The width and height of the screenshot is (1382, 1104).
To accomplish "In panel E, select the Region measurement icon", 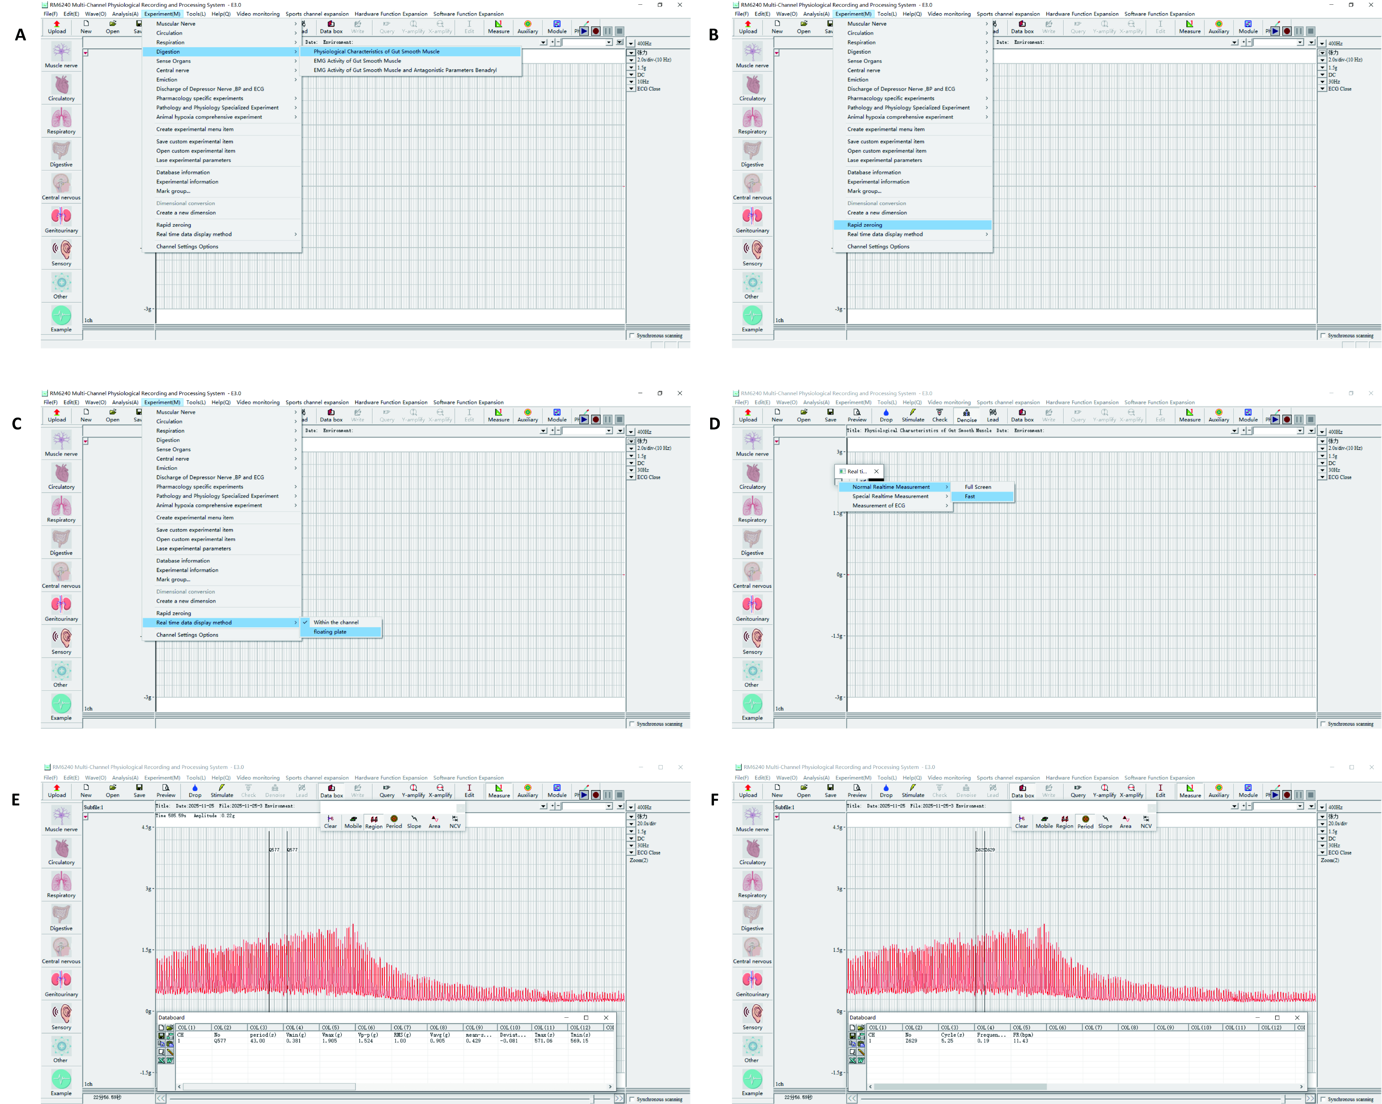I will tap(374, 822).
